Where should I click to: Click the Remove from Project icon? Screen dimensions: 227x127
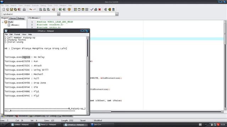coord(64,10)
